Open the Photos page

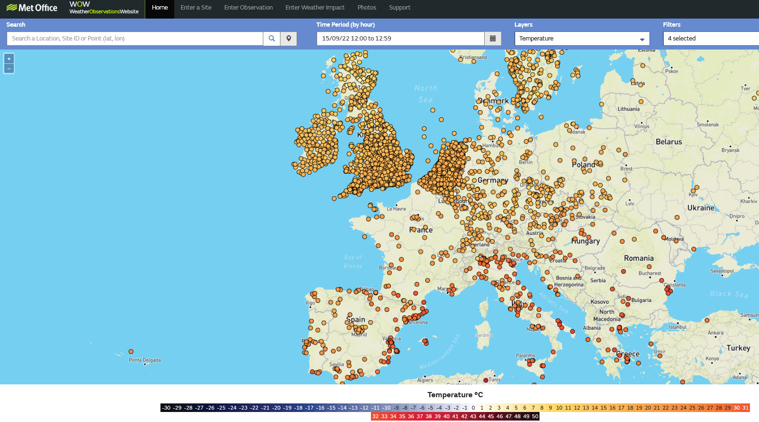(x=367, y=8)
